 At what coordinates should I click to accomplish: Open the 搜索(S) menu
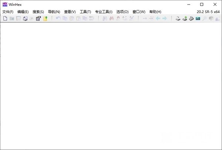[38, 12]
